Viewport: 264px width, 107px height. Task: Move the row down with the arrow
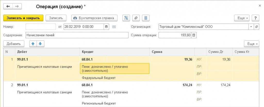point(40,44)
